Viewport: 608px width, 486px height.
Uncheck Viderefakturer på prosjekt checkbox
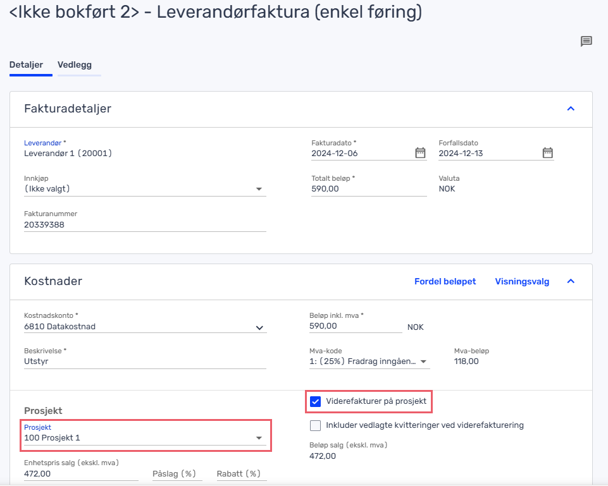(x=315, y=401)
